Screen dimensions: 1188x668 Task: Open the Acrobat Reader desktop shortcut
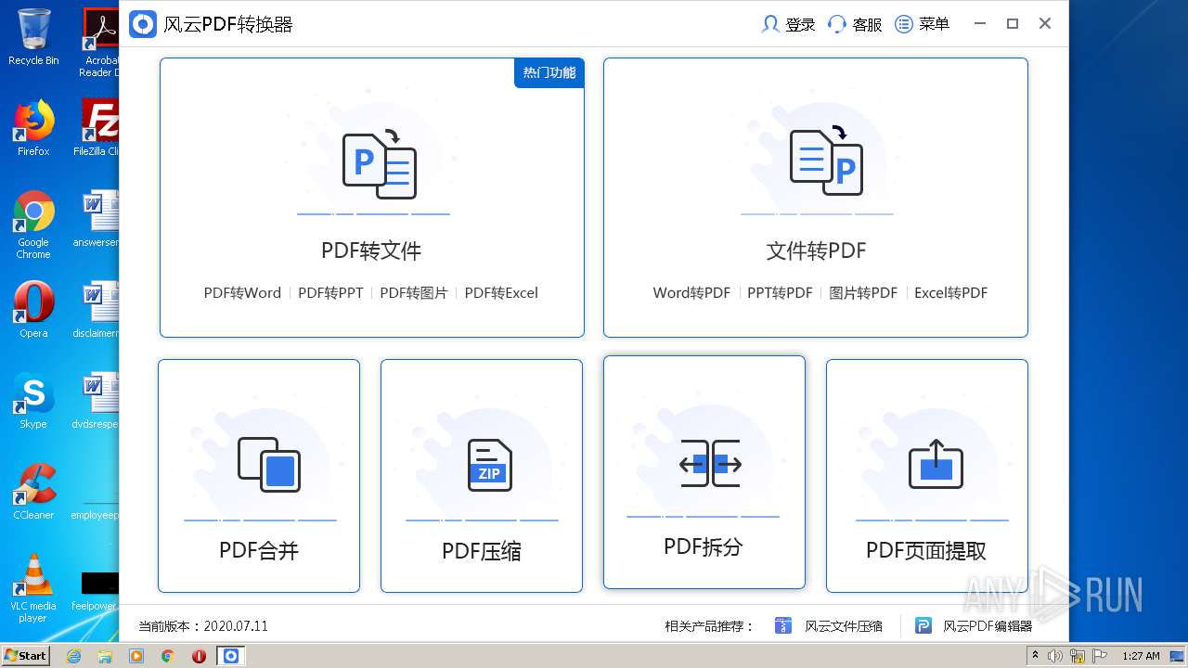tap(100, 43)
